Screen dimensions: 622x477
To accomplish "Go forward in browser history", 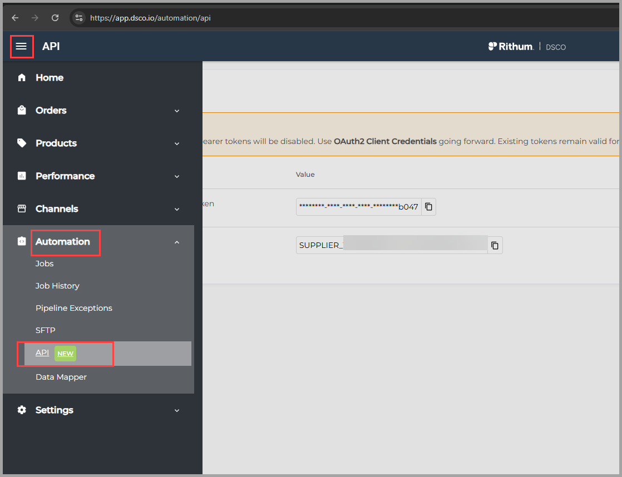I will (35, 18).
